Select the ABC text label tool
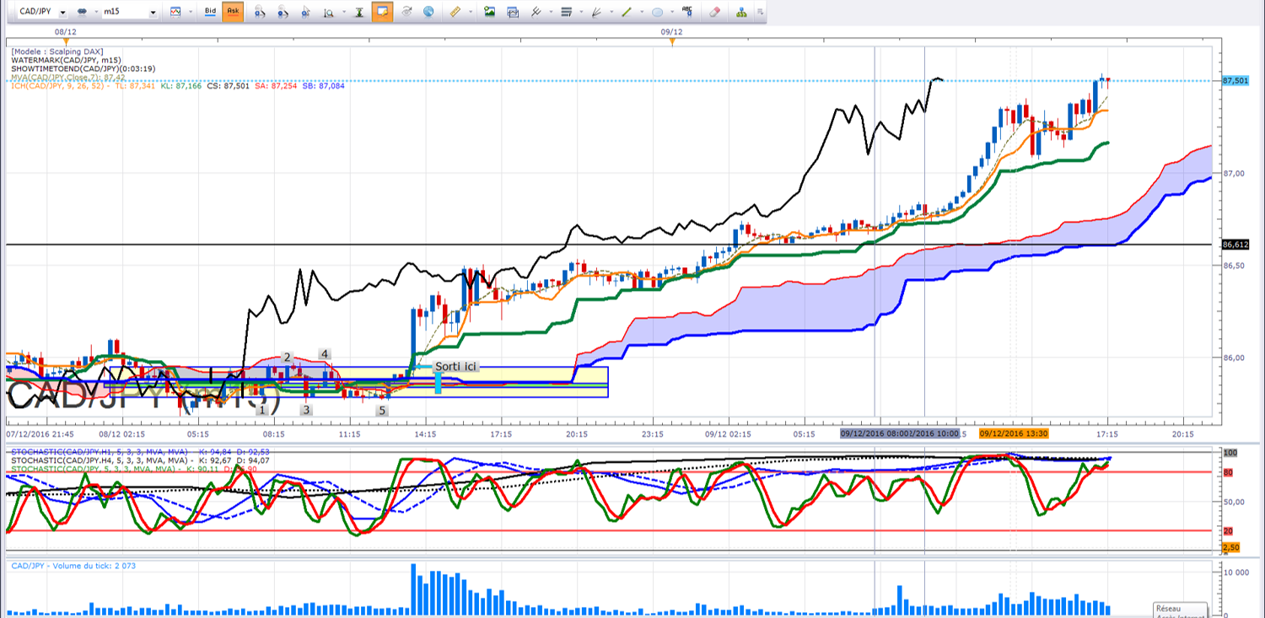The image size is (1265, 618). 687,12
